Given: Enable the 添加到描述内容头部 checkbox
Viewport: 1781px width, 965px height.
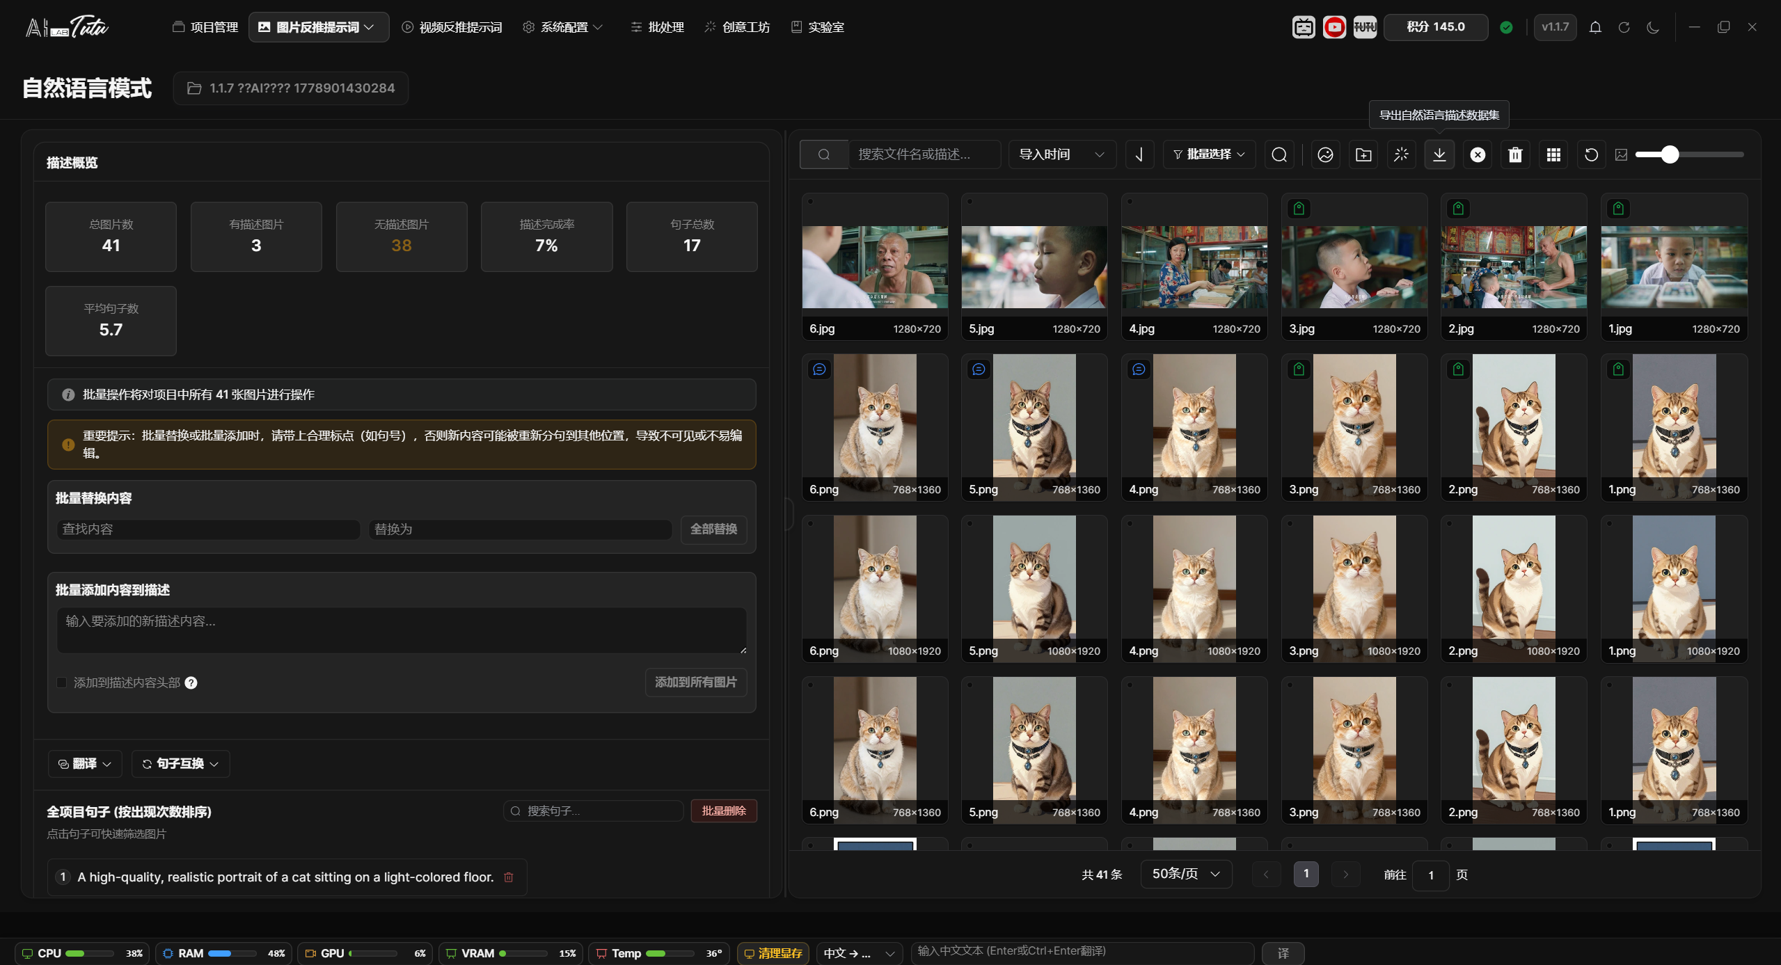Looking at the screenshot, I should pos(62,683).
